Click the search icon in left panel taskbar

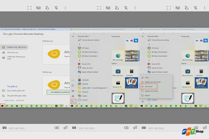pos(7,106)
